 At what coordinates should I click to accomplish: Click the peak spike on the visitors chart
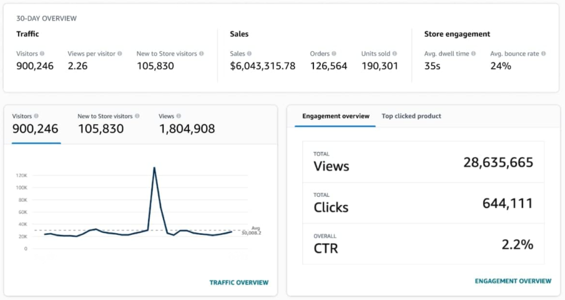pyautogui.click(x=154, y=168)
